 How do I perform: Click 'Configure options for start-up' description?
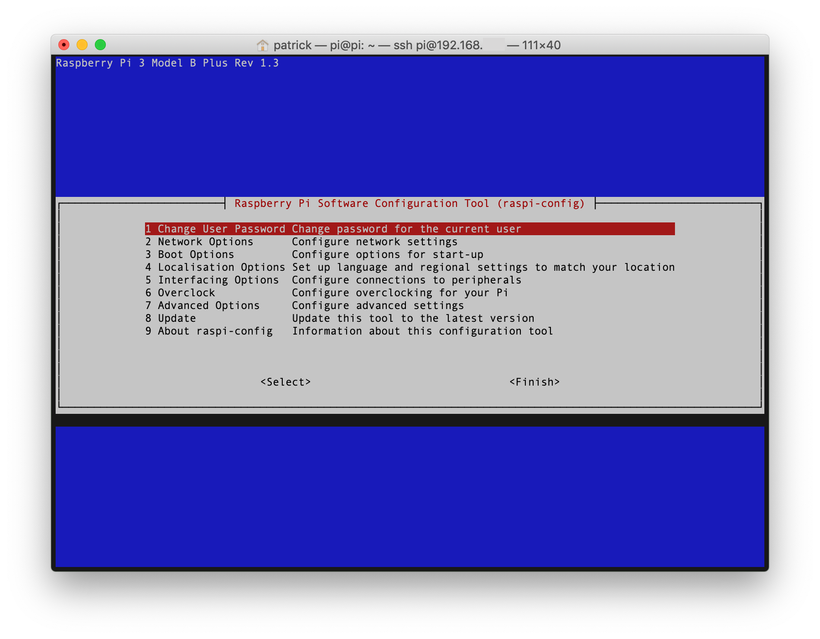388,254
